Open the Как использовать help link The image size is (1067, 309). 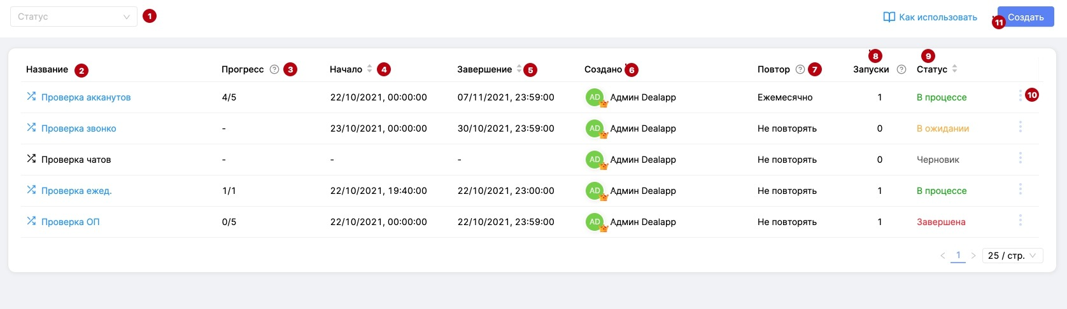[930, 17]
